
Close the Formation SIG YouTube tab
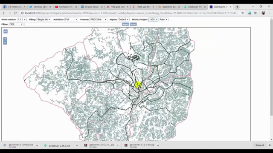tap(76, 7)
